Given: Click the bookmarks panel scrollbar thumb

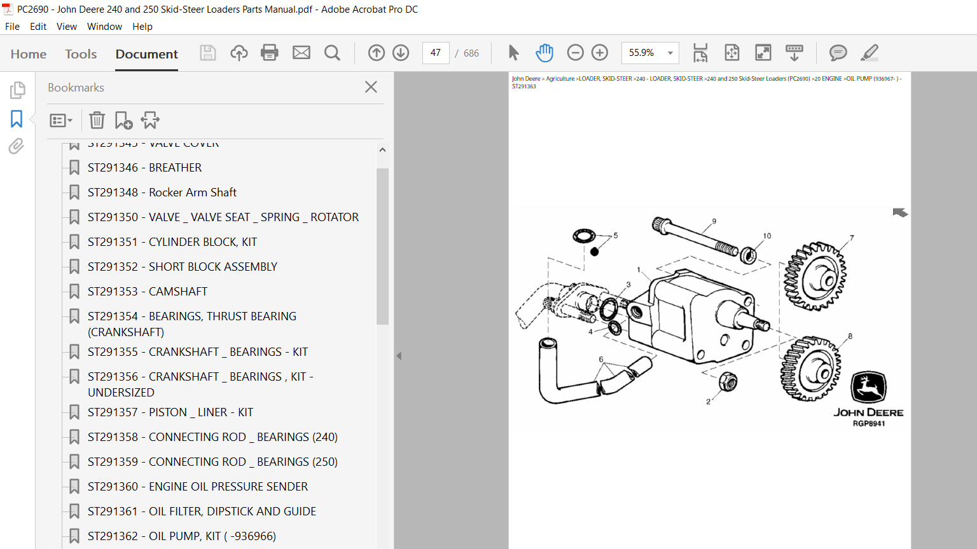Looking at the screenshot, I should pos(382,247).
